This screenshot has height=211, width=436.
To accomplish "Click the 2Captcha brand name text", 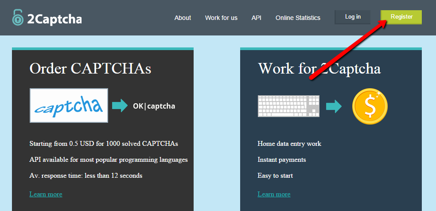I will pos(54,19).
